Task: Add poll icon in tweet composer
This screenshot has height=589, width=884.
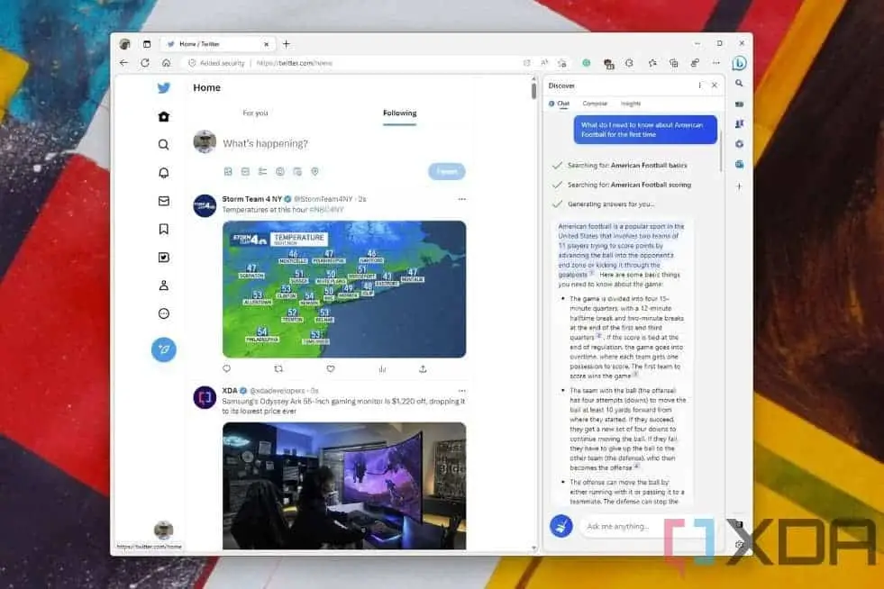Action: click(x=263, y=171)
